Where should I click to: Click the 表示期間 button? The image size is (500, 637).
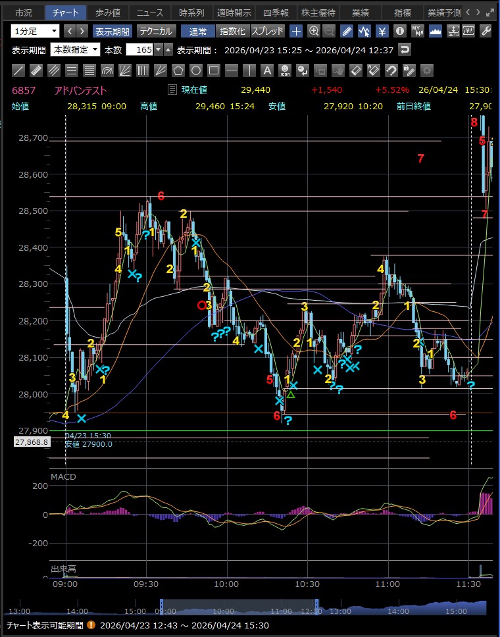tap(112, 31)
